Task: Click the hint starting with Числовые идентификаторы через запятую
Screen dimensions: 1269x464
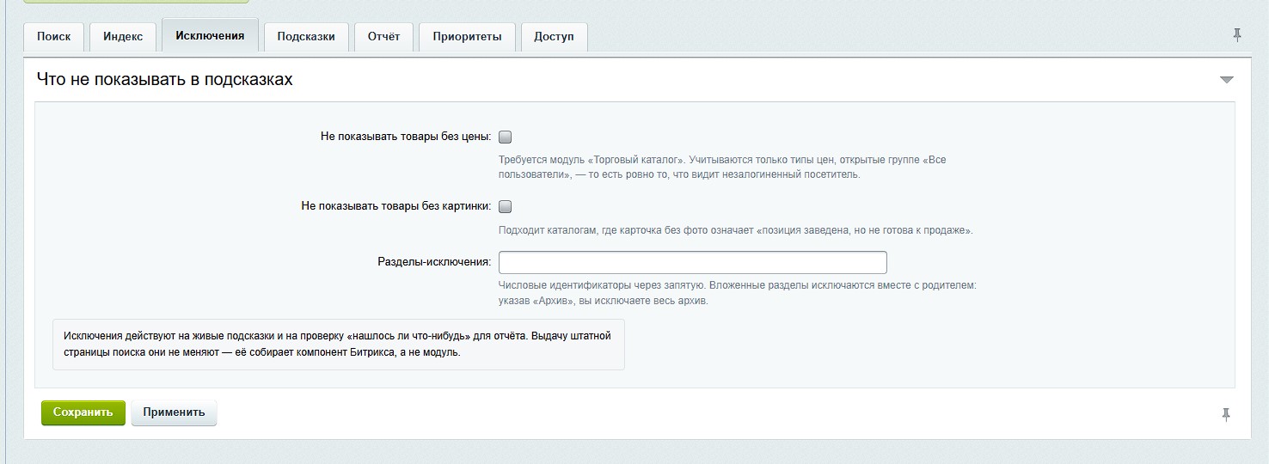Action: pyautogui.click(x=738, y=293)
